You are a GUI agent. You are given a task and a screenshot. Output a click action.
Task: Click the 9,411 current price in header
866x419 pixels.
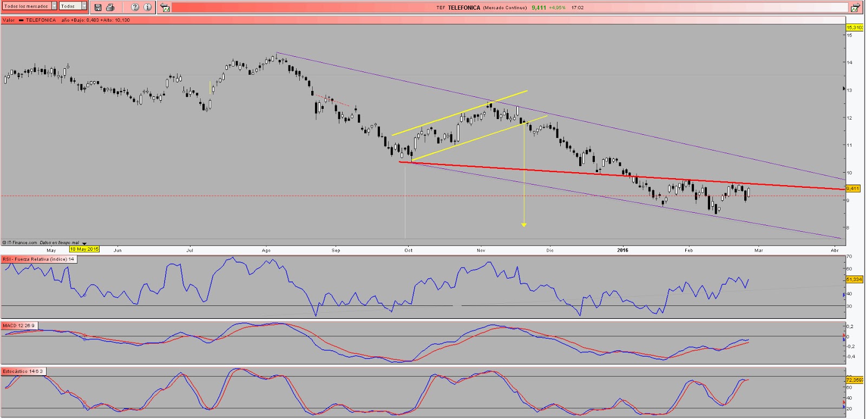(539, 8)
